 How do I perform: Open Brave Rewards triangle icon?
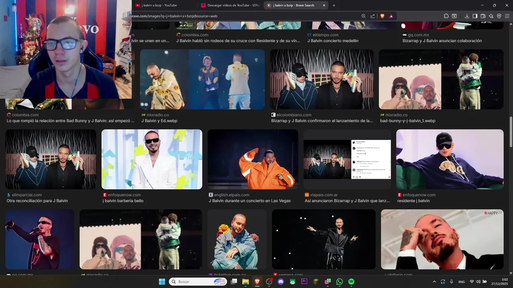pos(391,16)
